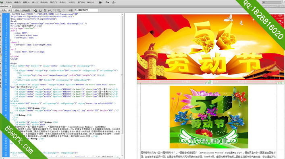Switch to 设计 (Design) view

(17, 10)
